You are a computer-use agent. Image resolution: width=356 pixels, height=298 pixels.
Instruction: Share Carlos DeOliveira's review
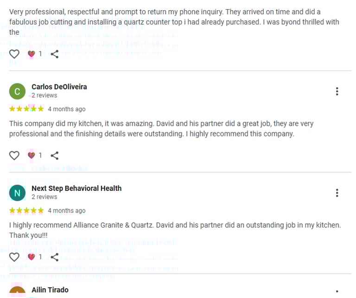pyautogui.click(x=54, y=155)
